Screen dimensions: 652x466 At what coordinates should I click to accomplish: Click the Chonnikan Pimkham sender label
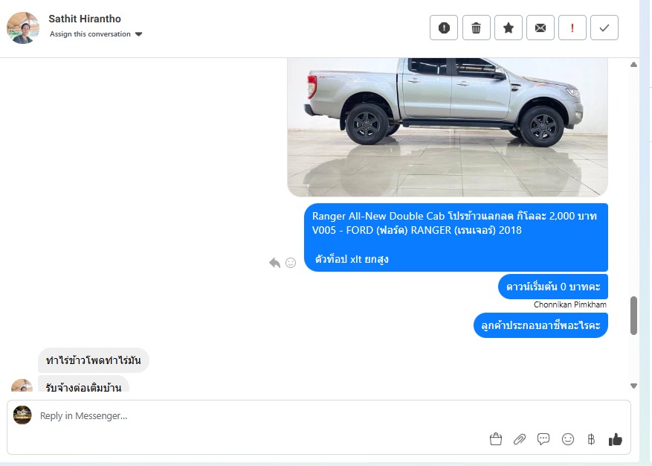(x=569, y=305)
